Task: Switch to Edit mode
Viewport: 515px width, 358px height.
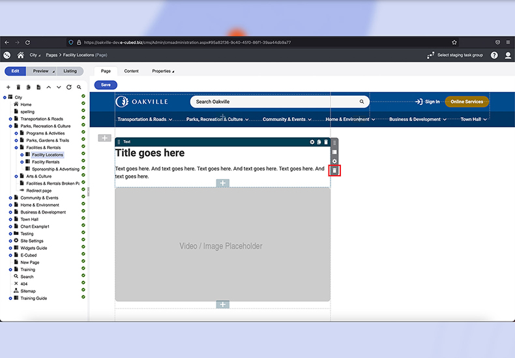Action: [15, 71]
